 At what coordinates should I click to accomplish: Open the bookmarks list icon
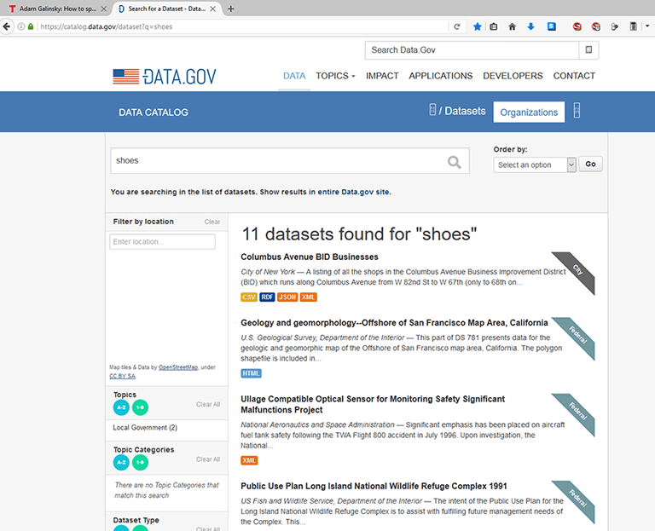coord(493,26)
